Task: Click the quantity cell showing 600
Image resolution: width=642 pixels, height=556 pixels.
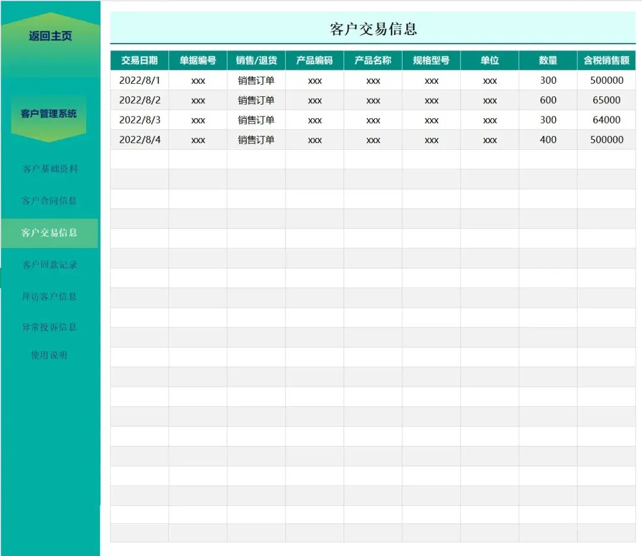Action: (x=548, y=100)
